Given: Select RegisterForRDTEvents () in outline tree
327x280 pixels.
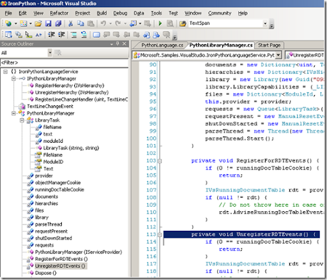Looking at the screenshot, I should pyautogui.click(x=61, y=259).
